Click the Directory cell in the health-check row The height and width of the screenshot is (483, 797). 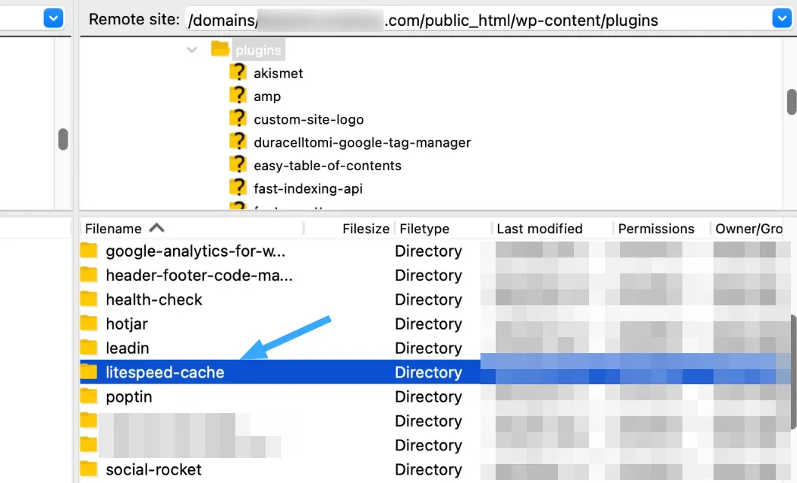(429, 299)
